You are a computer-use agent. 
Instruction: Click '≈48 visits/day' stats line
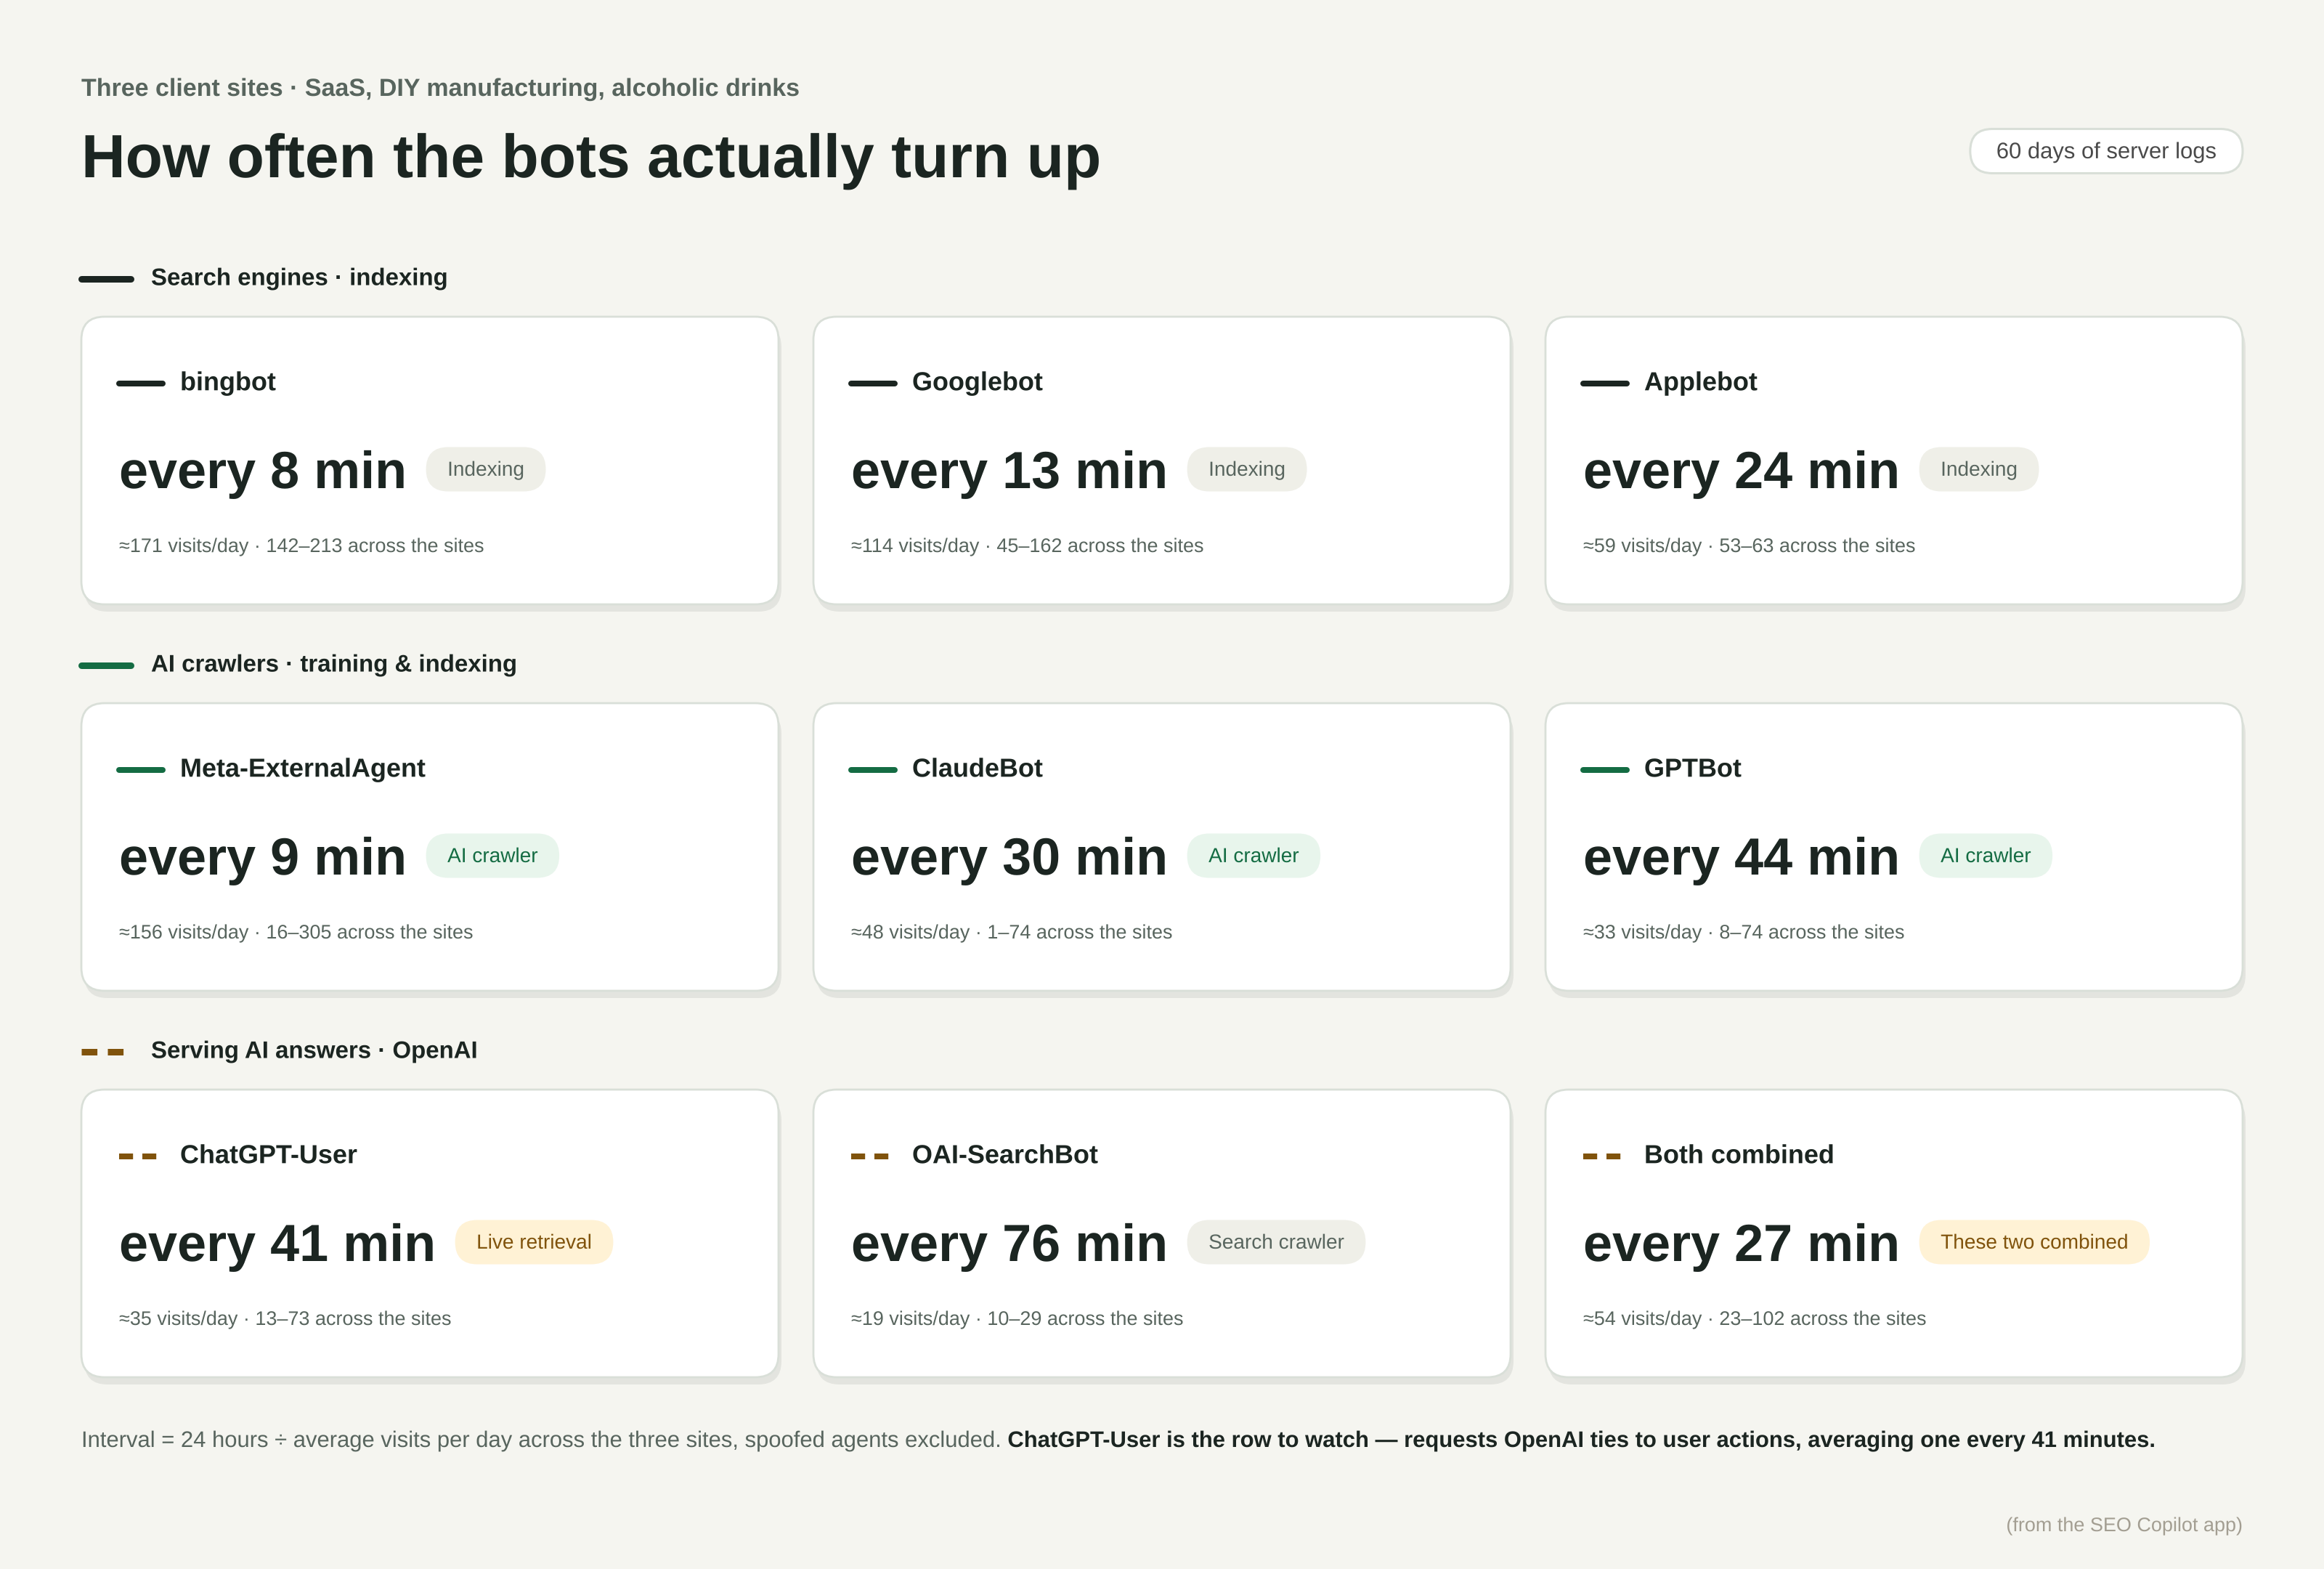pyautogui.click(x=1011, y=932)
